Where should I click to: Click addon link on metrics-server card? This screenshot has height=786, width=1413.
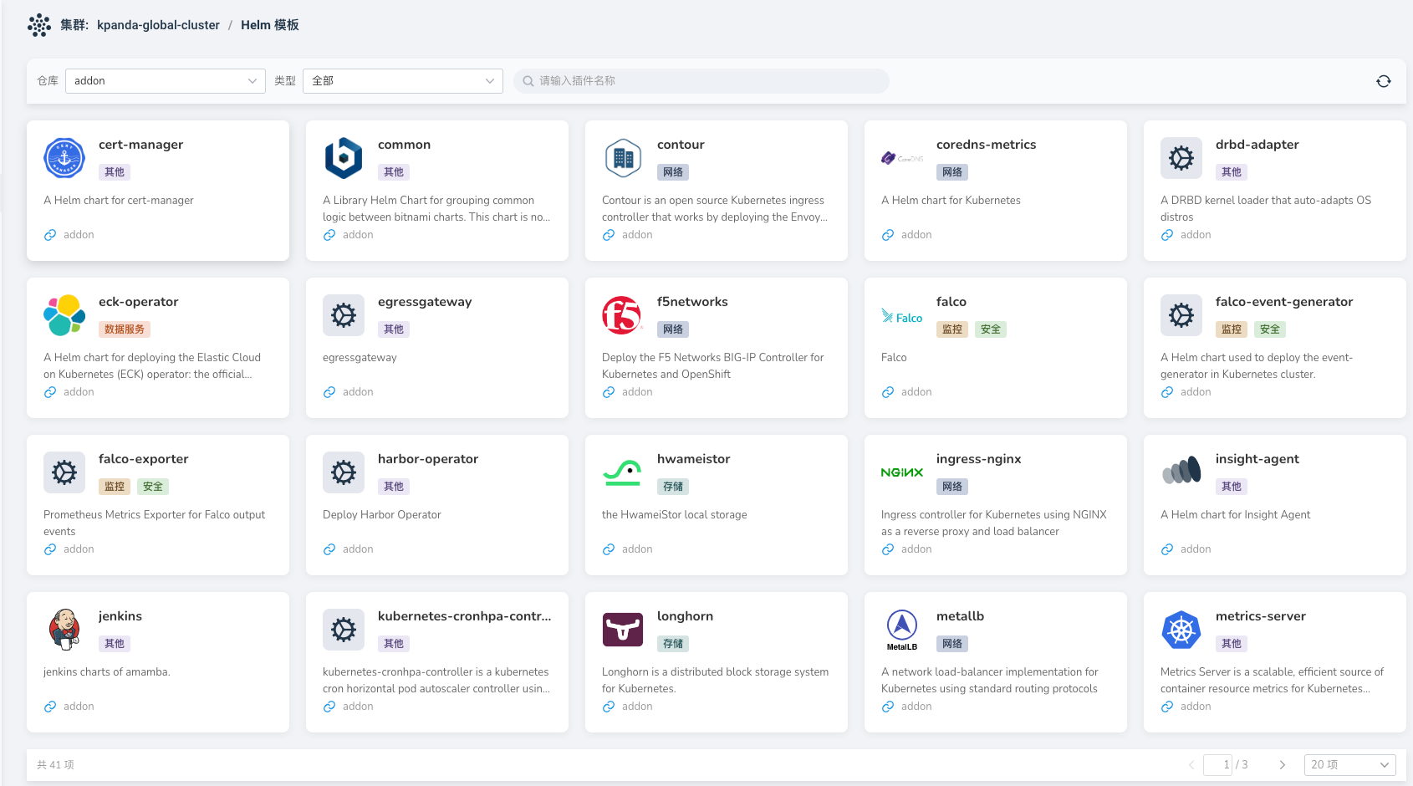tap(1196, 707)
